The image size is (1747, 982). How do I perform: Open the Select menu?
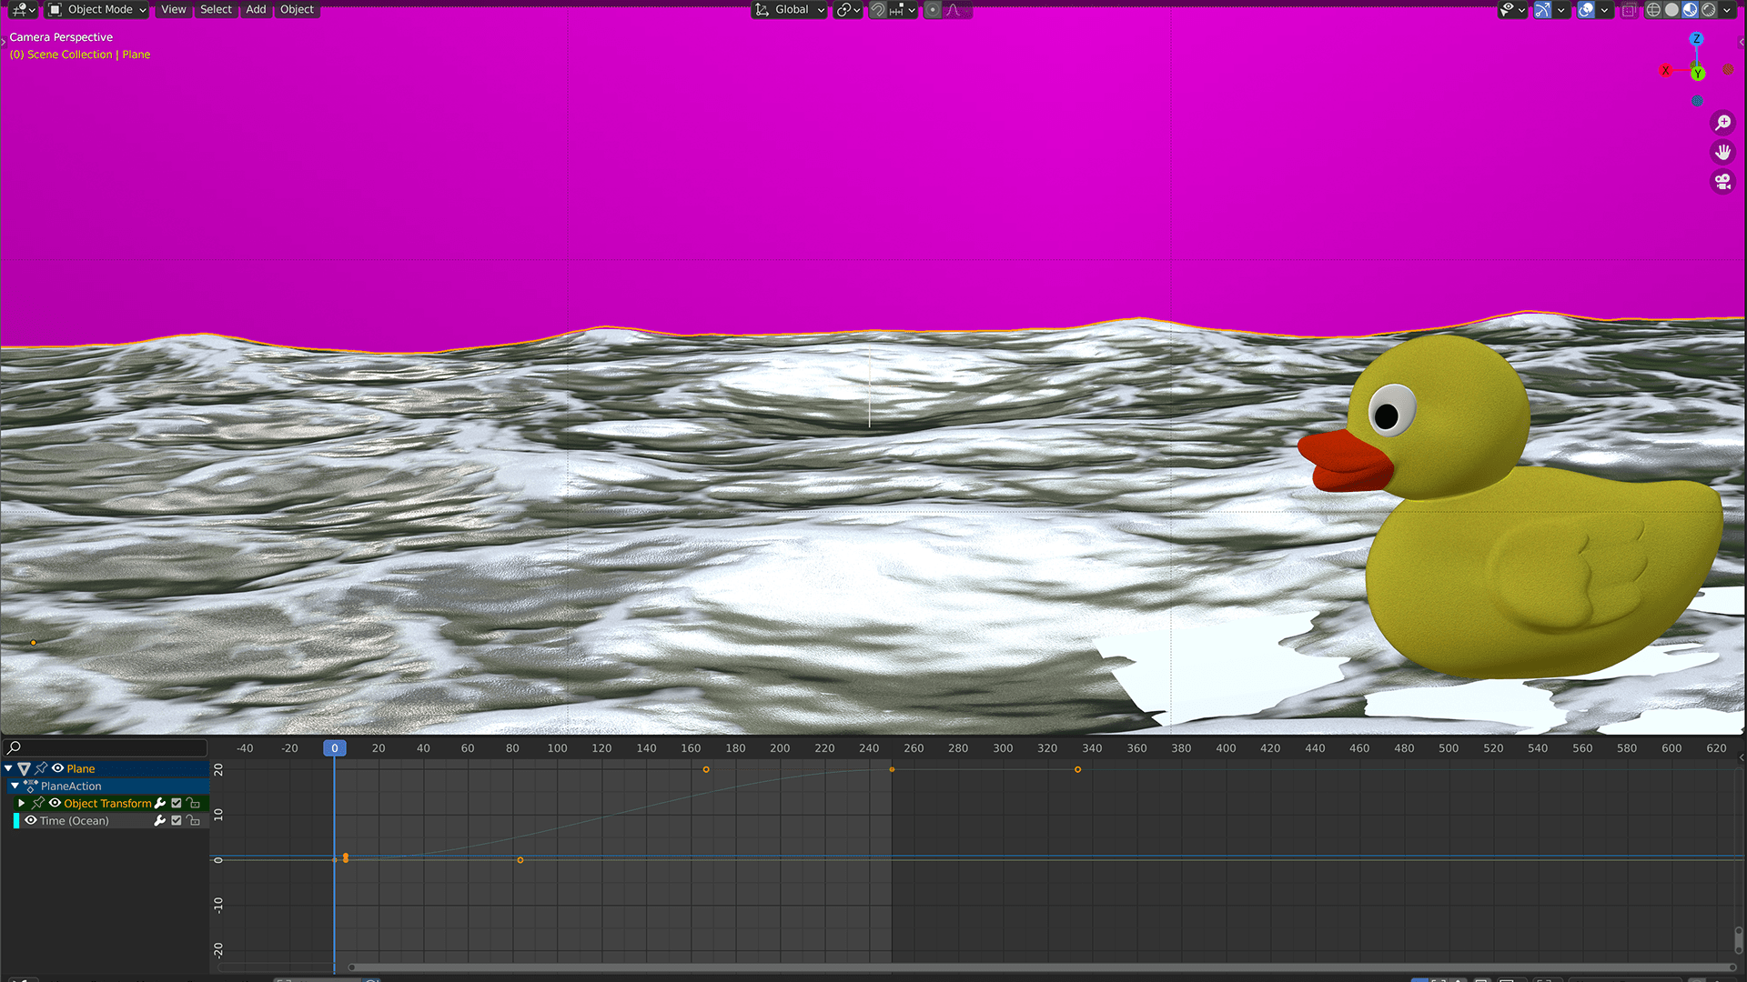216,9
